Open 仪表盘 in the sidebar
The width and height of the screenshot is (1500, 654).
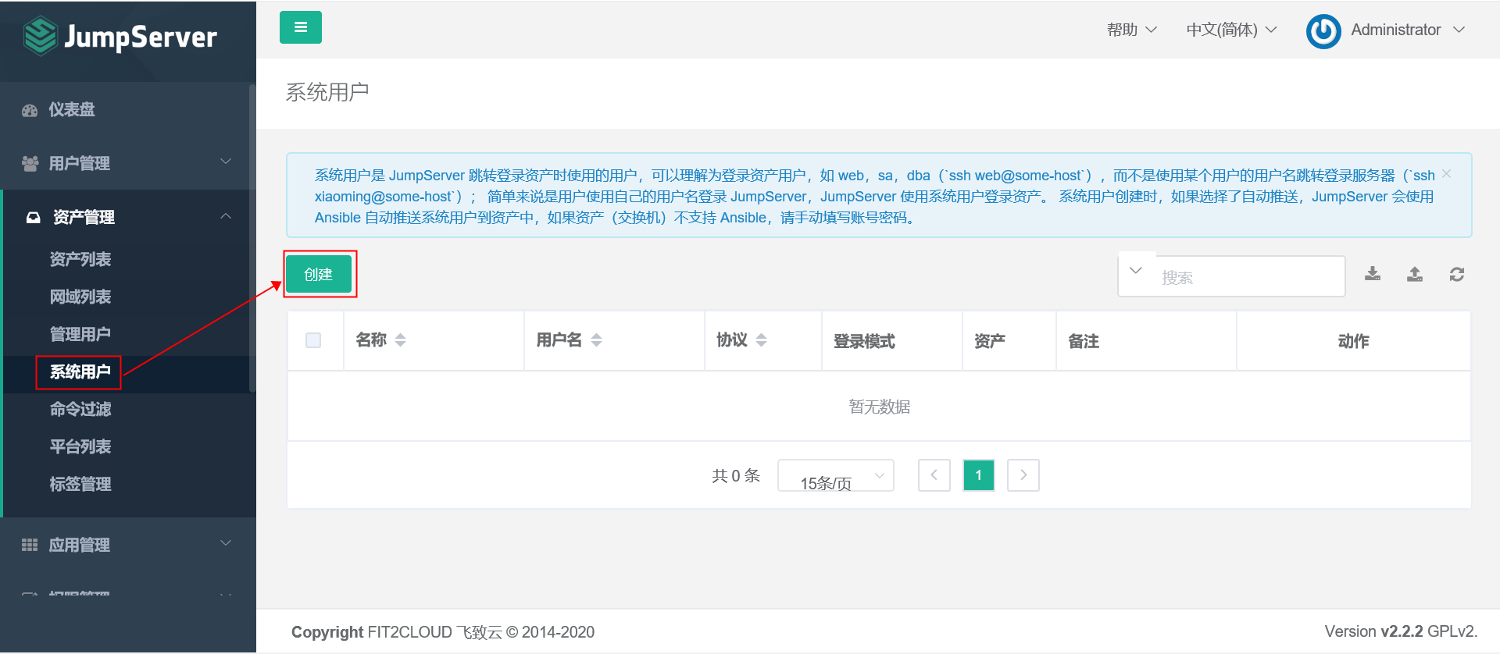click(72, 110)
